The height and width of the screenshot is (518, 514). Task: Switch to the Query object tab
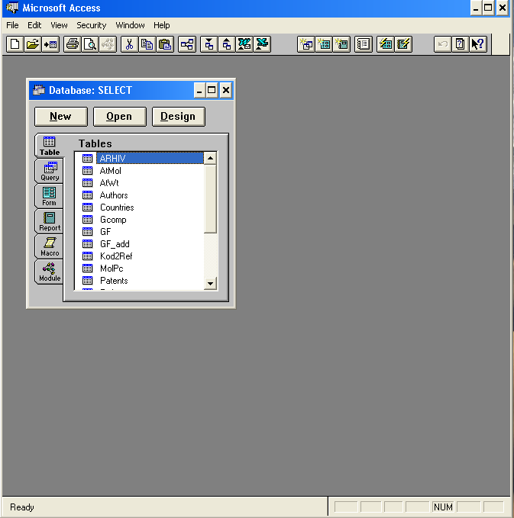tap(50, 171)
